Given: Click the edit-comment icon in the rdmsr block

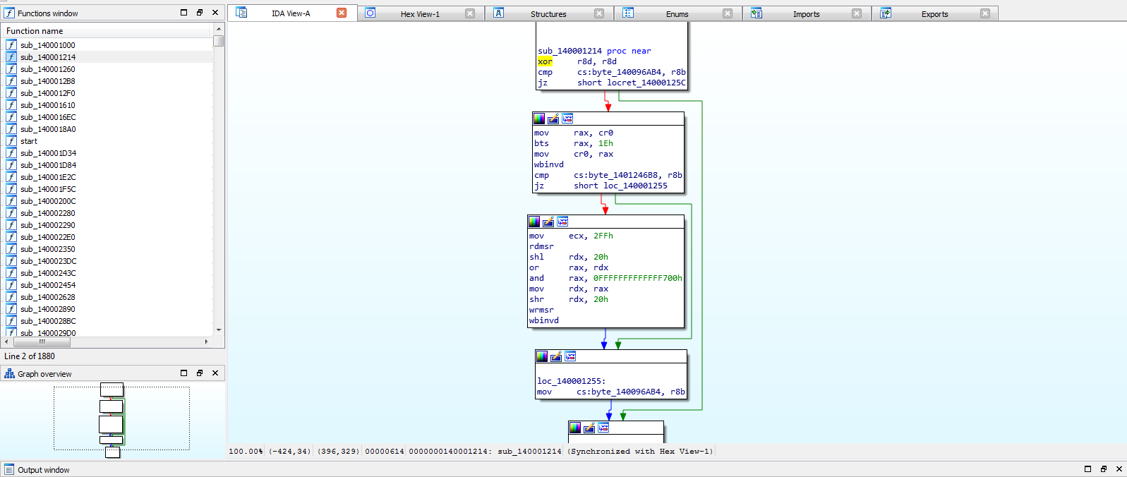Looking at the screenshot, I should pos(548,222).
